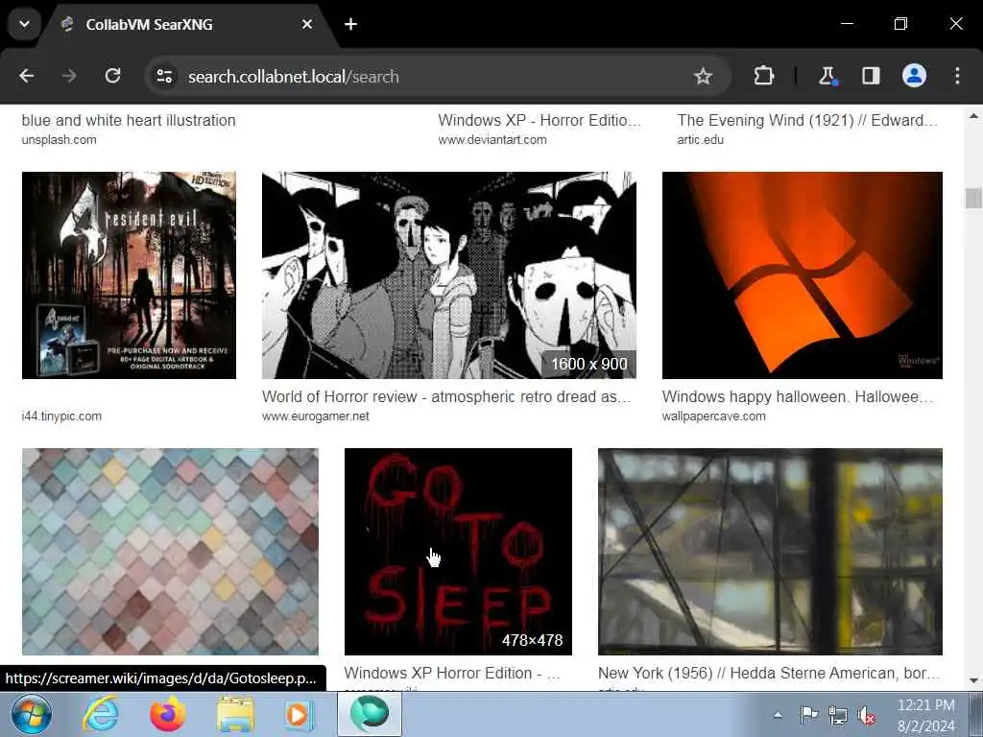Screen dimensions: 983x737
Task: Click 'Windows XP - Horror Editio...' deviantart title
Action: [539, 120]
